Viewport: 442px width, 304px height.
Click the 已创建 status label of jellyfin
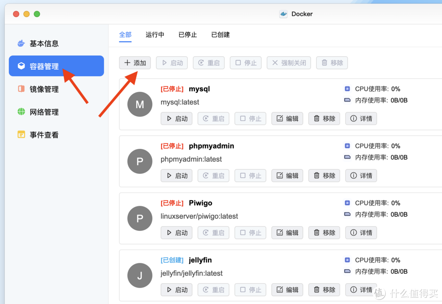click(x=172, y=260)
